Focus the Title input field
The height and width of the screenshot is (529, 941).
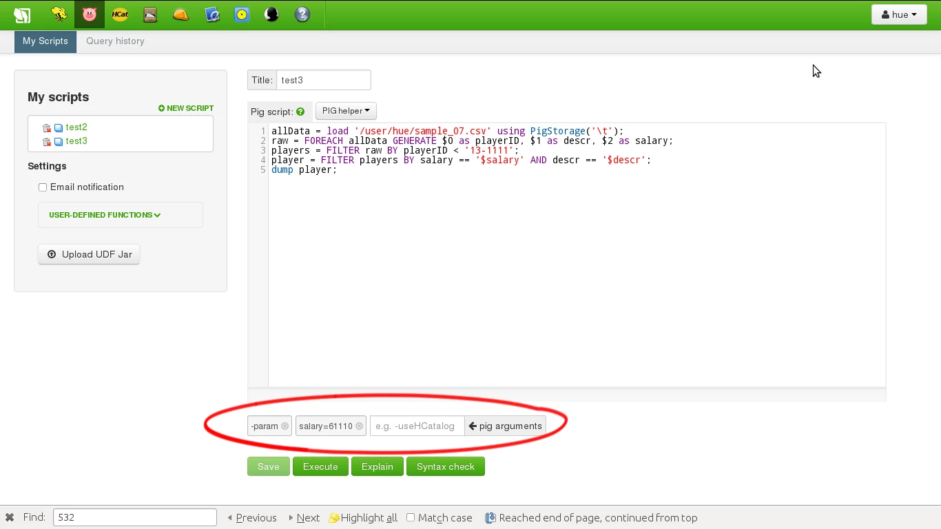pyautogui.click(x=324, y=80)
